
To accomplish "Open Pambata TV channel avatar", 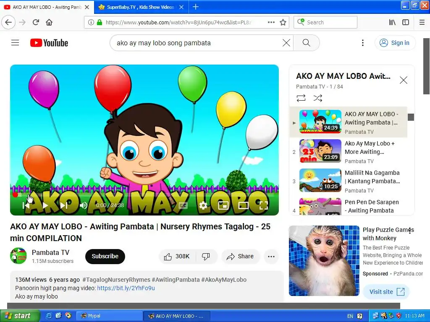I will [18, 256].
